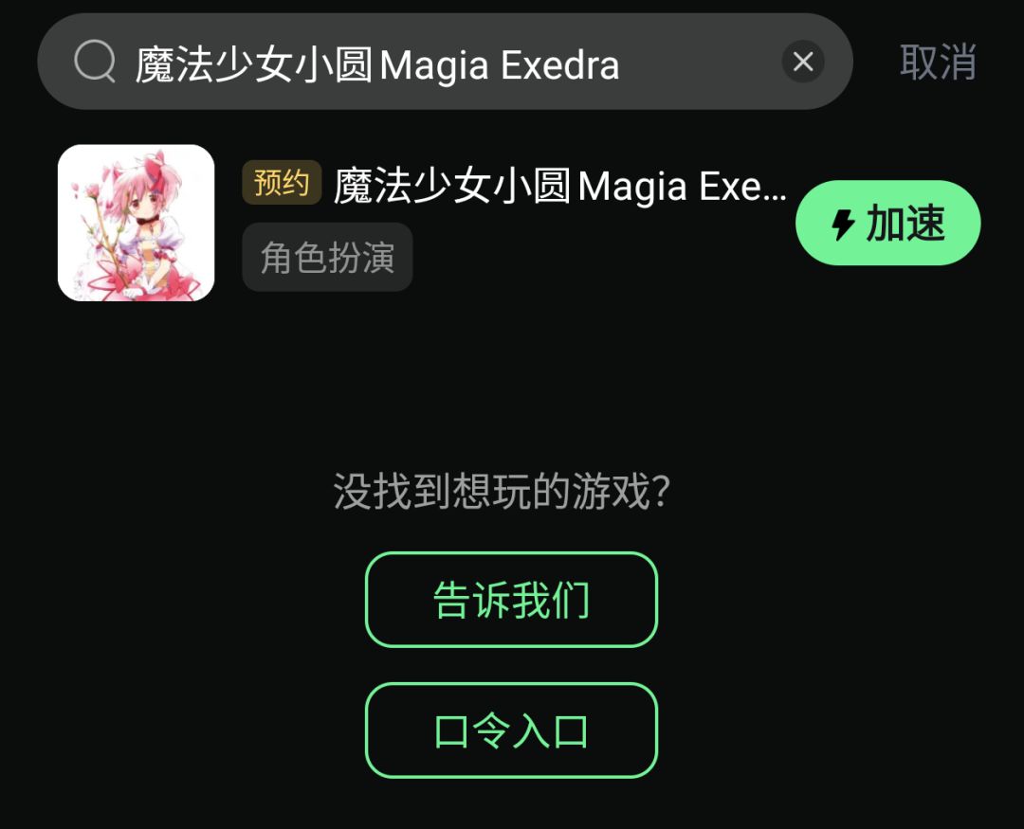Start acceleration with the green 加速 button
This screenshot has width=1024, height=829.
point(887,223)
